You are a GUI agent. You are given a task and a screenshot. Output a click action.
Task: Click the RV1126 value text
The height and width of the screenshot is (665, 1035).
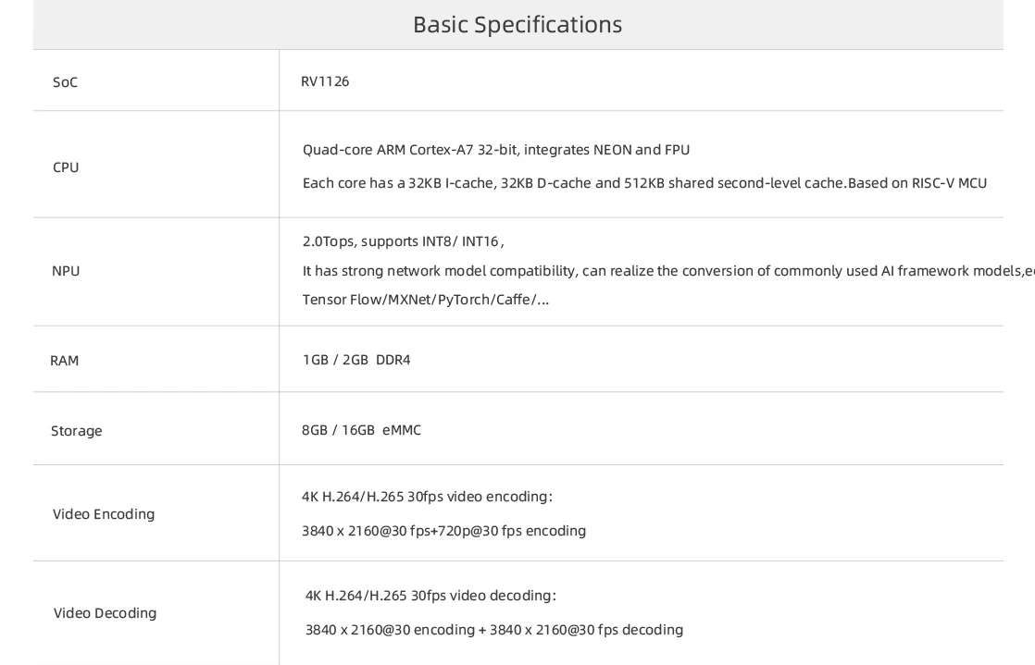pyautogui.click(x=325, y=81)
